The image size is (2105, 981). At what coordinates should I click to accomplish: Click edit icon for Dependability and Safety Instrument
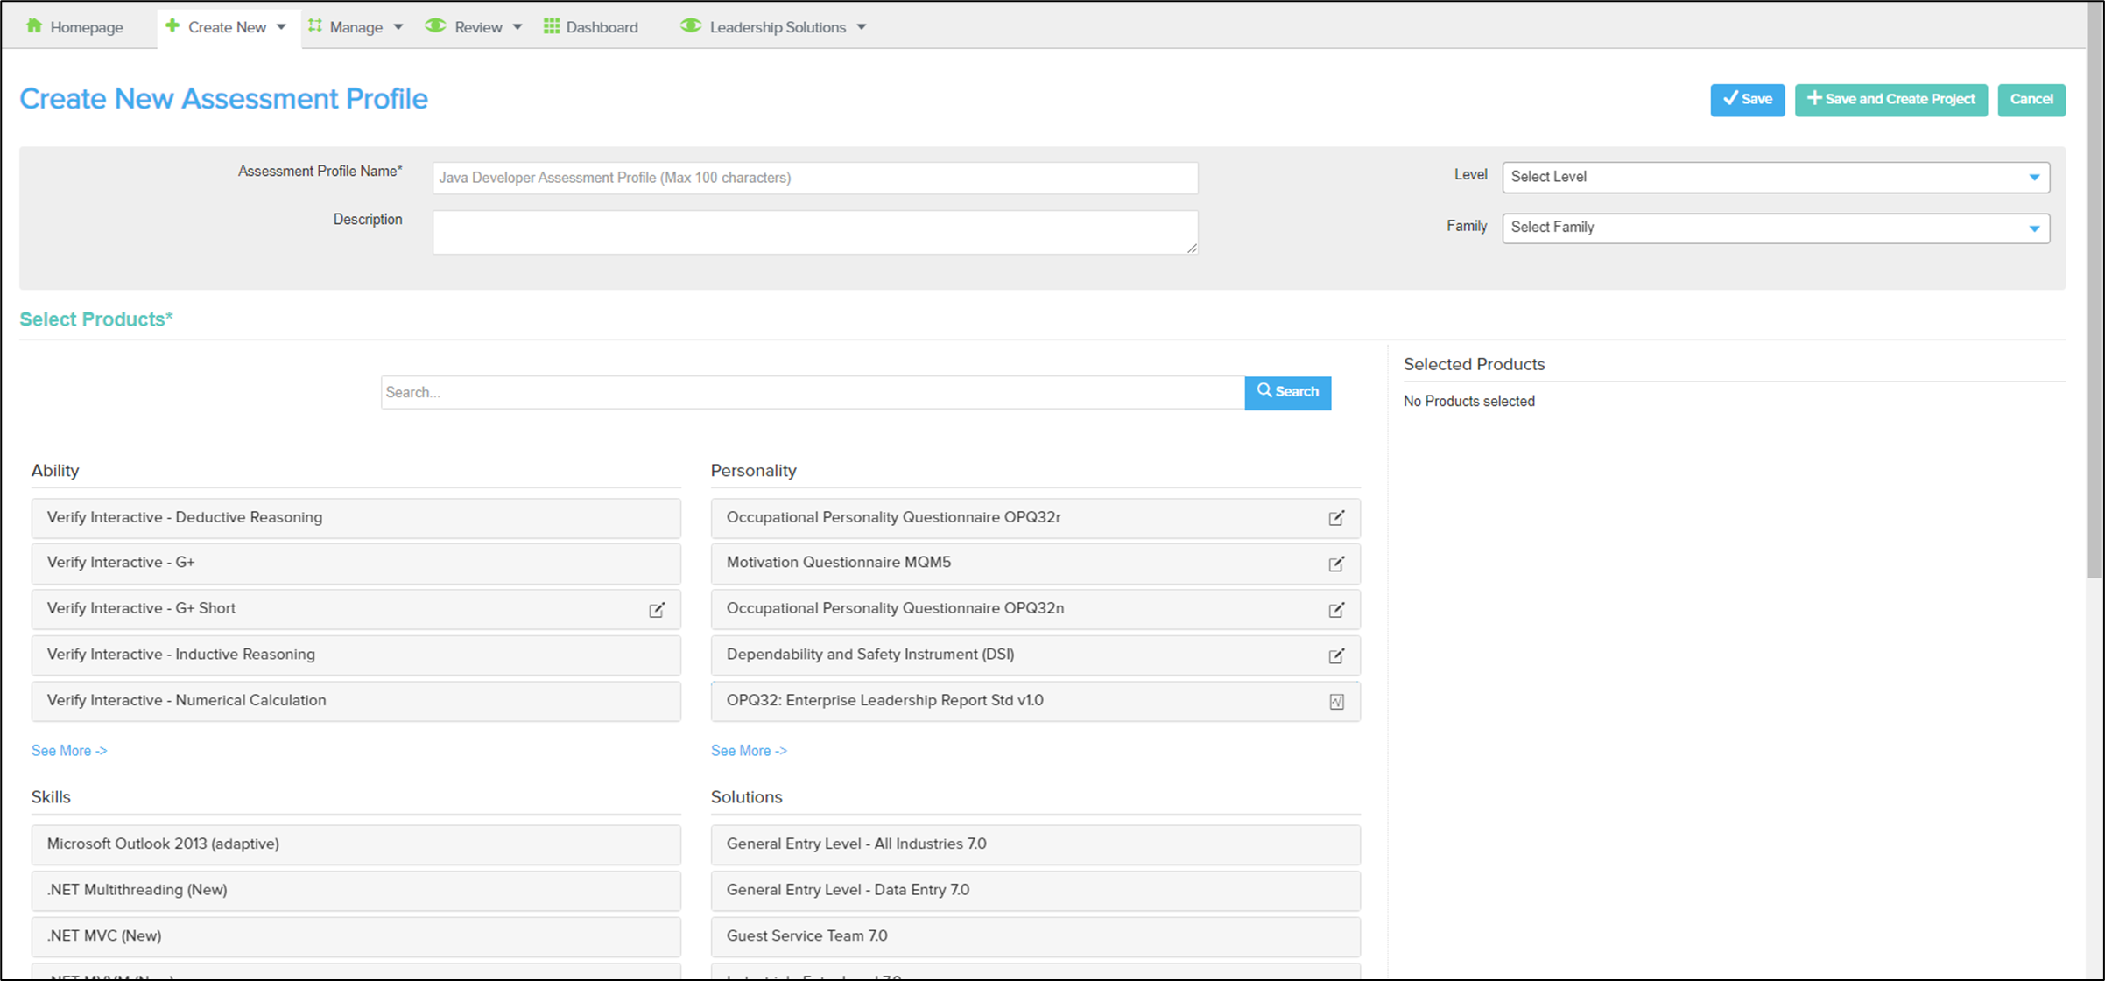[x=1336, y=655]
